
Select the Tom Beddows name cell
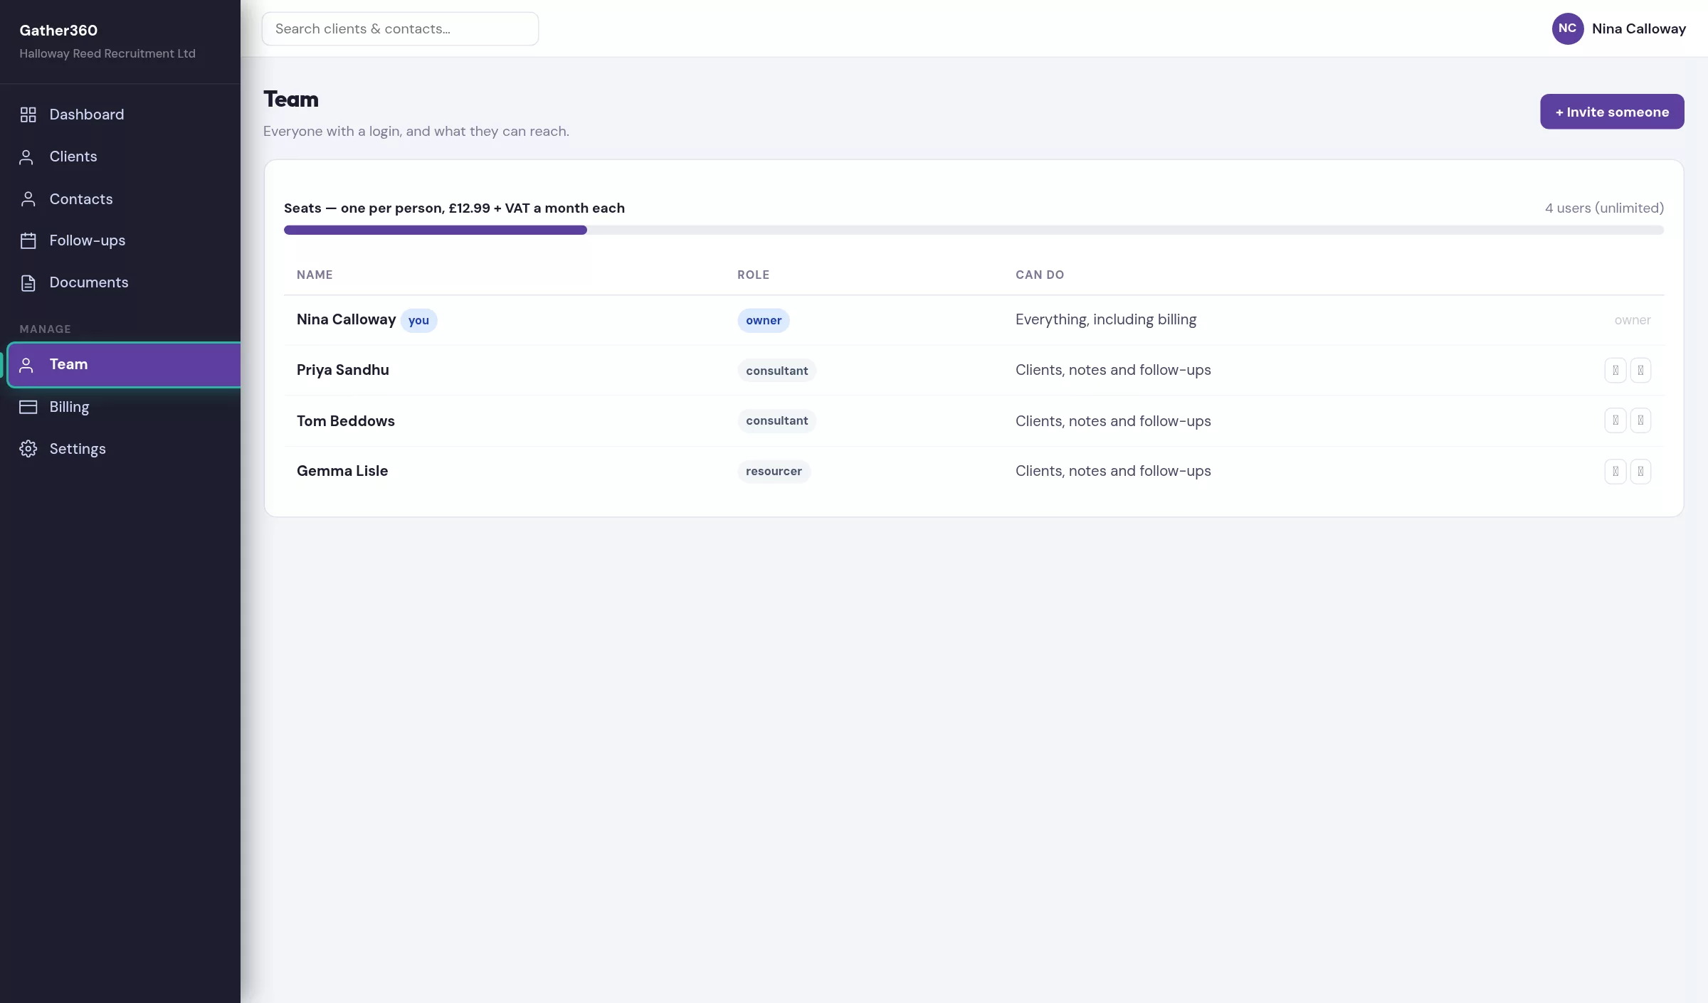click(346, 420)
